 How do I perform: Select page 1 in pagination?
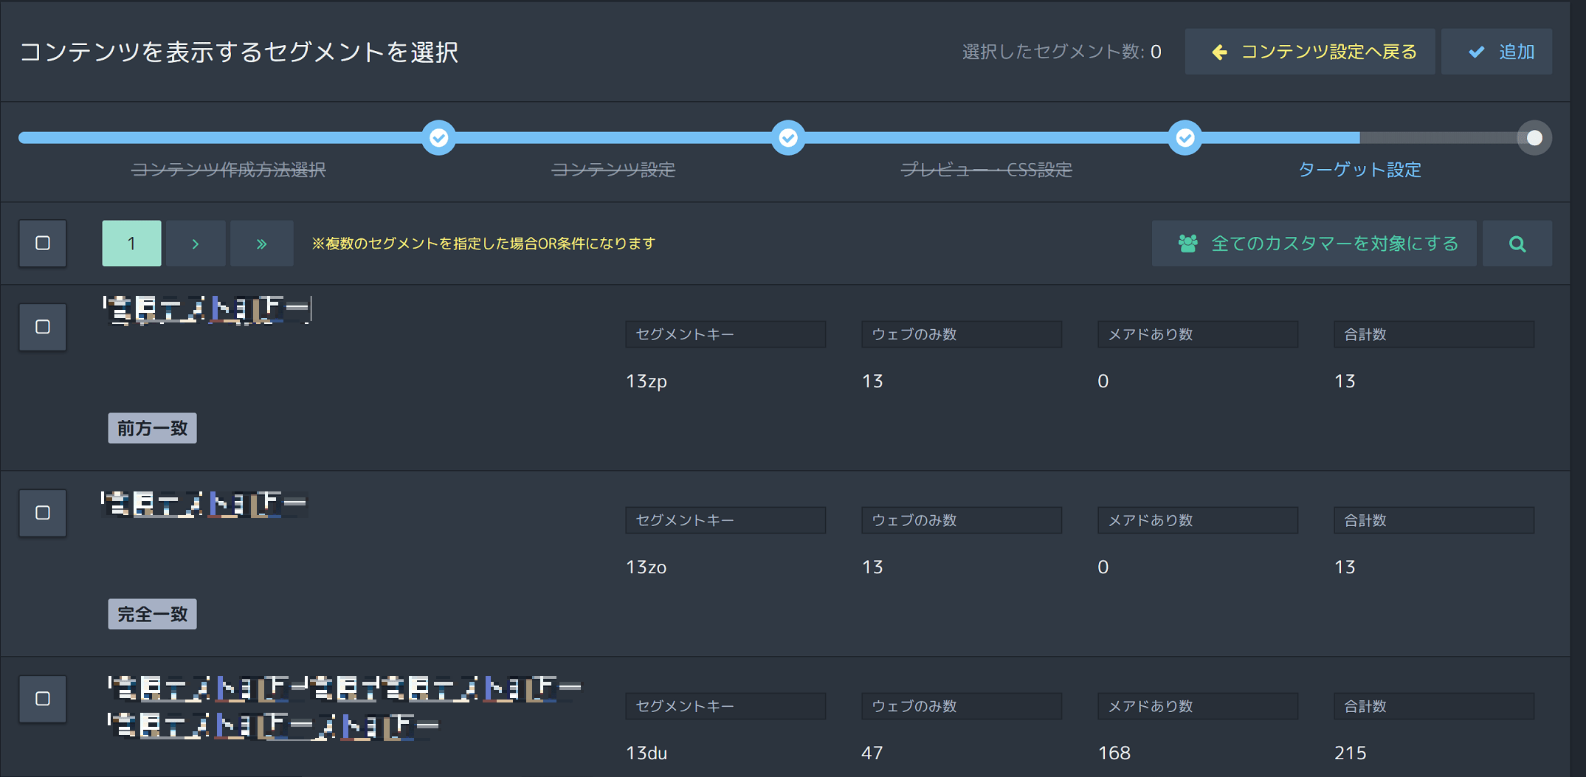coord(131,244)
